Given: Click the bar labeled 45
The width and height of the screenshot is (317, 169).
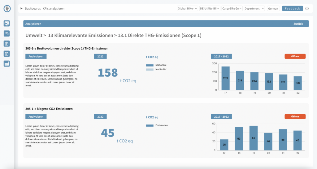Looking at the screenshot, I should [x=297, y=140].
